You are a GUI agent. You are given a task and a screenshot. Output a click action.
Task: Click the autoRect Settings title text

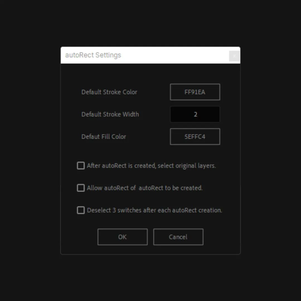(93, 55)
